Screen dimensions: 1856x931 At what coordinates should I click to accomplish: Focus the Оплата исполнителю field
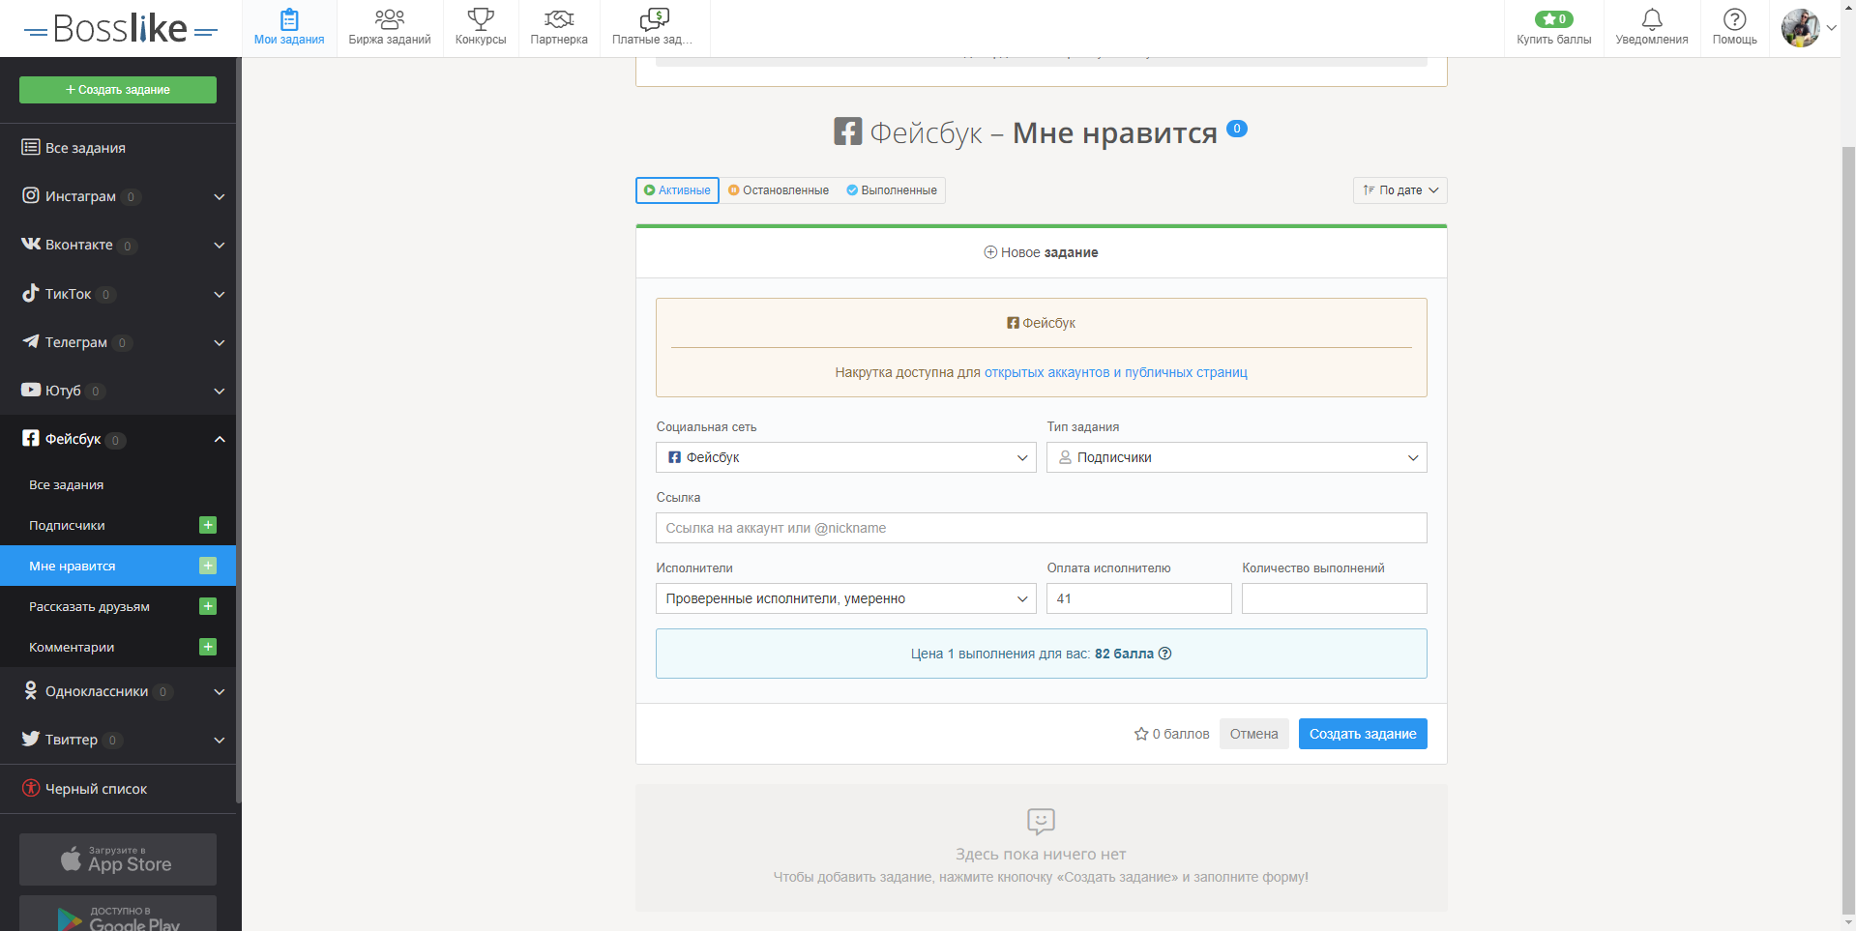pos(1139,598)
